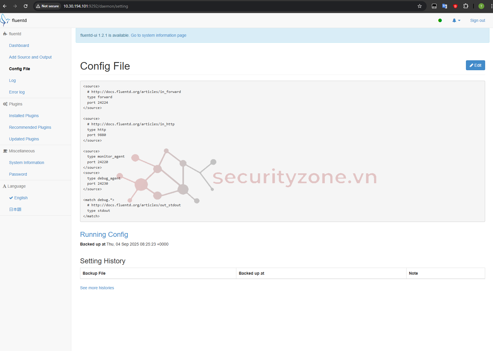Click the 'port 24224' config line
The image size is (493, 351).
(97, 103)
